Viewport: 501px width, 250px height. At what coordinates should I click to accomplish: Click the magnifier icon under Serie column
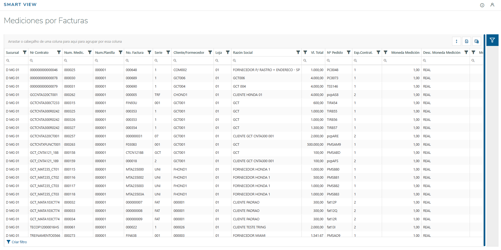pos(156,61)
